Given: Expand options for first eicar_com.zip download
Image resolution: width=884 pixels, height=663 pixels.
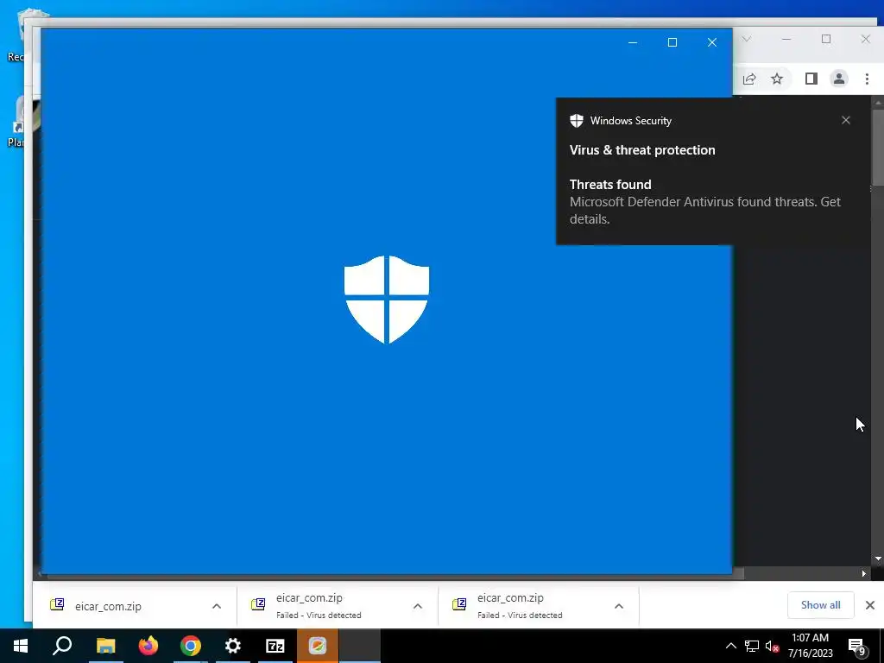Looking at the screenshot, I should point(217,606).
